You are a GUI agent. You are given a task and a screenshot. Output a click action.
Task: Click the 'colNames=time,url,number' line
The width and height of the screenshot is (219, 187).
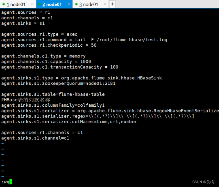pos(69,122)
